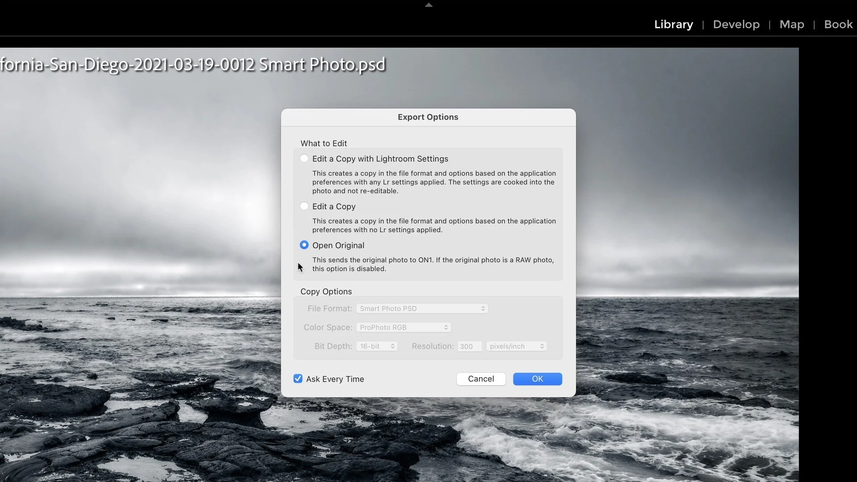This screenshot has height=482, width=857.
Task: Open the pixels/inch units dropdown
Action: click(516, 346)
